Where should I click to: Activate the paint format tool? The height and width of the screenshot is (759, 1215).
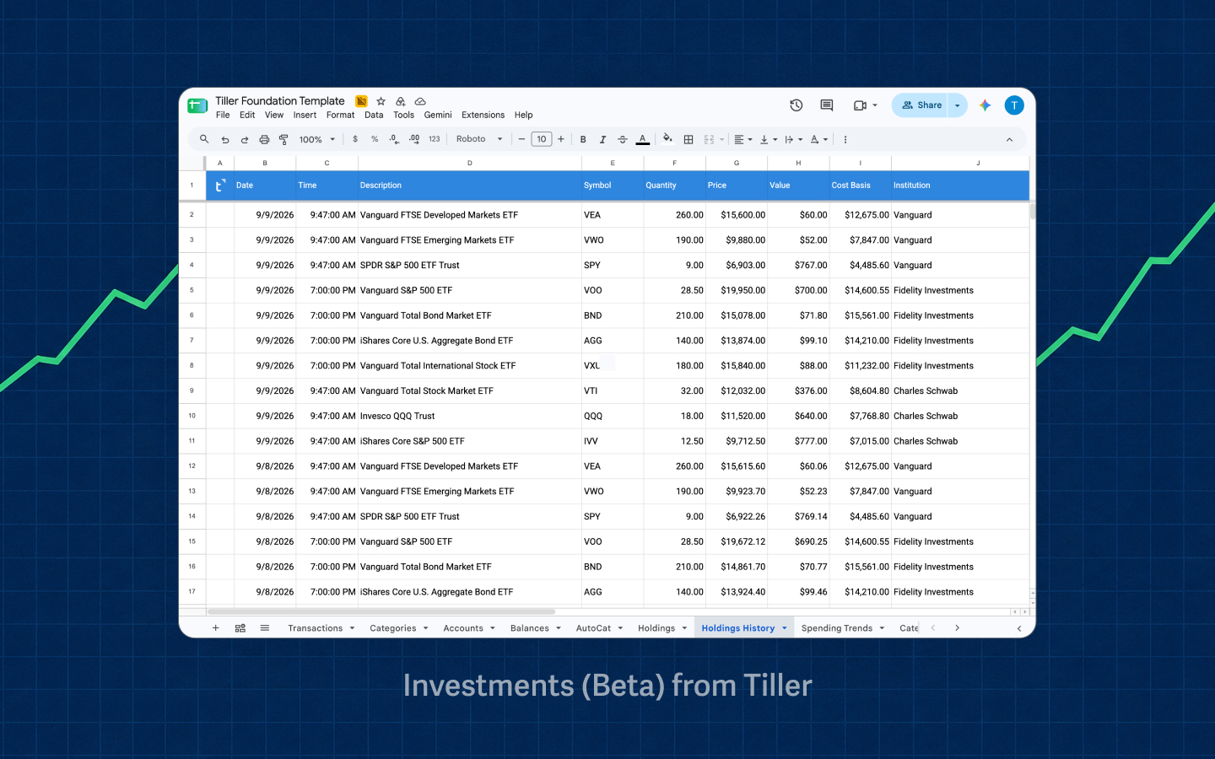[283, 139]
